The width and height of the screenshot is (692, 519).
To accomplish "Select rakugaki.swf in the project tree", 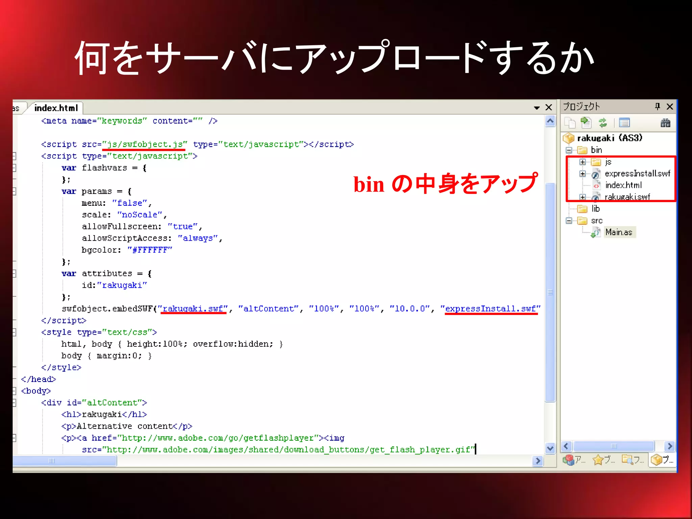I will click(627, 197).
